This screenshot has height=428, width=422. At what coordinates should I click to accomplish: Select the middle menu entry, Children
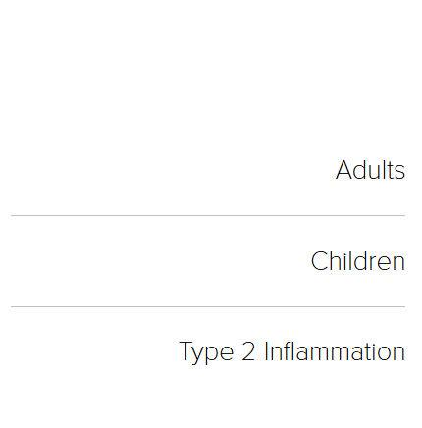click(358, 261)
